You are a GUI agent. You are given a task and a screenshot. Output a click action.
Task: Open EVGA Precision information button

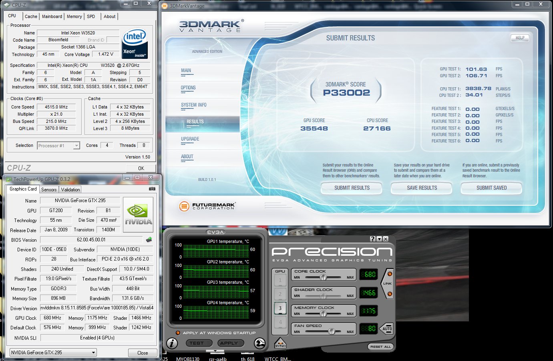172,343
